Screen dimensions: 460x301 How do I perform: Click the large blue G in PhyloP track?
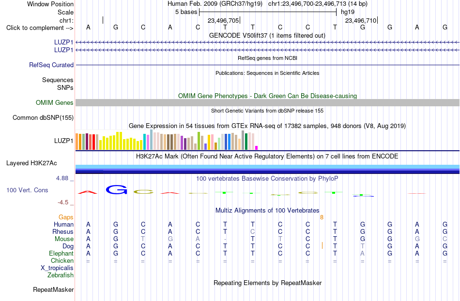point(116,190)
